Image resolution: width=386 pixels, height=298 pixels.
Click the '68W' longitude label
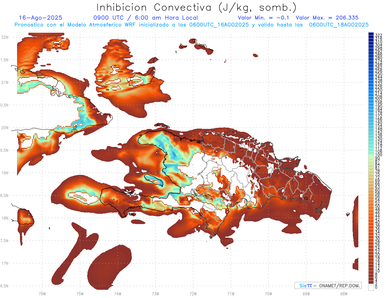pyautogui.click(x=344, y=293)
